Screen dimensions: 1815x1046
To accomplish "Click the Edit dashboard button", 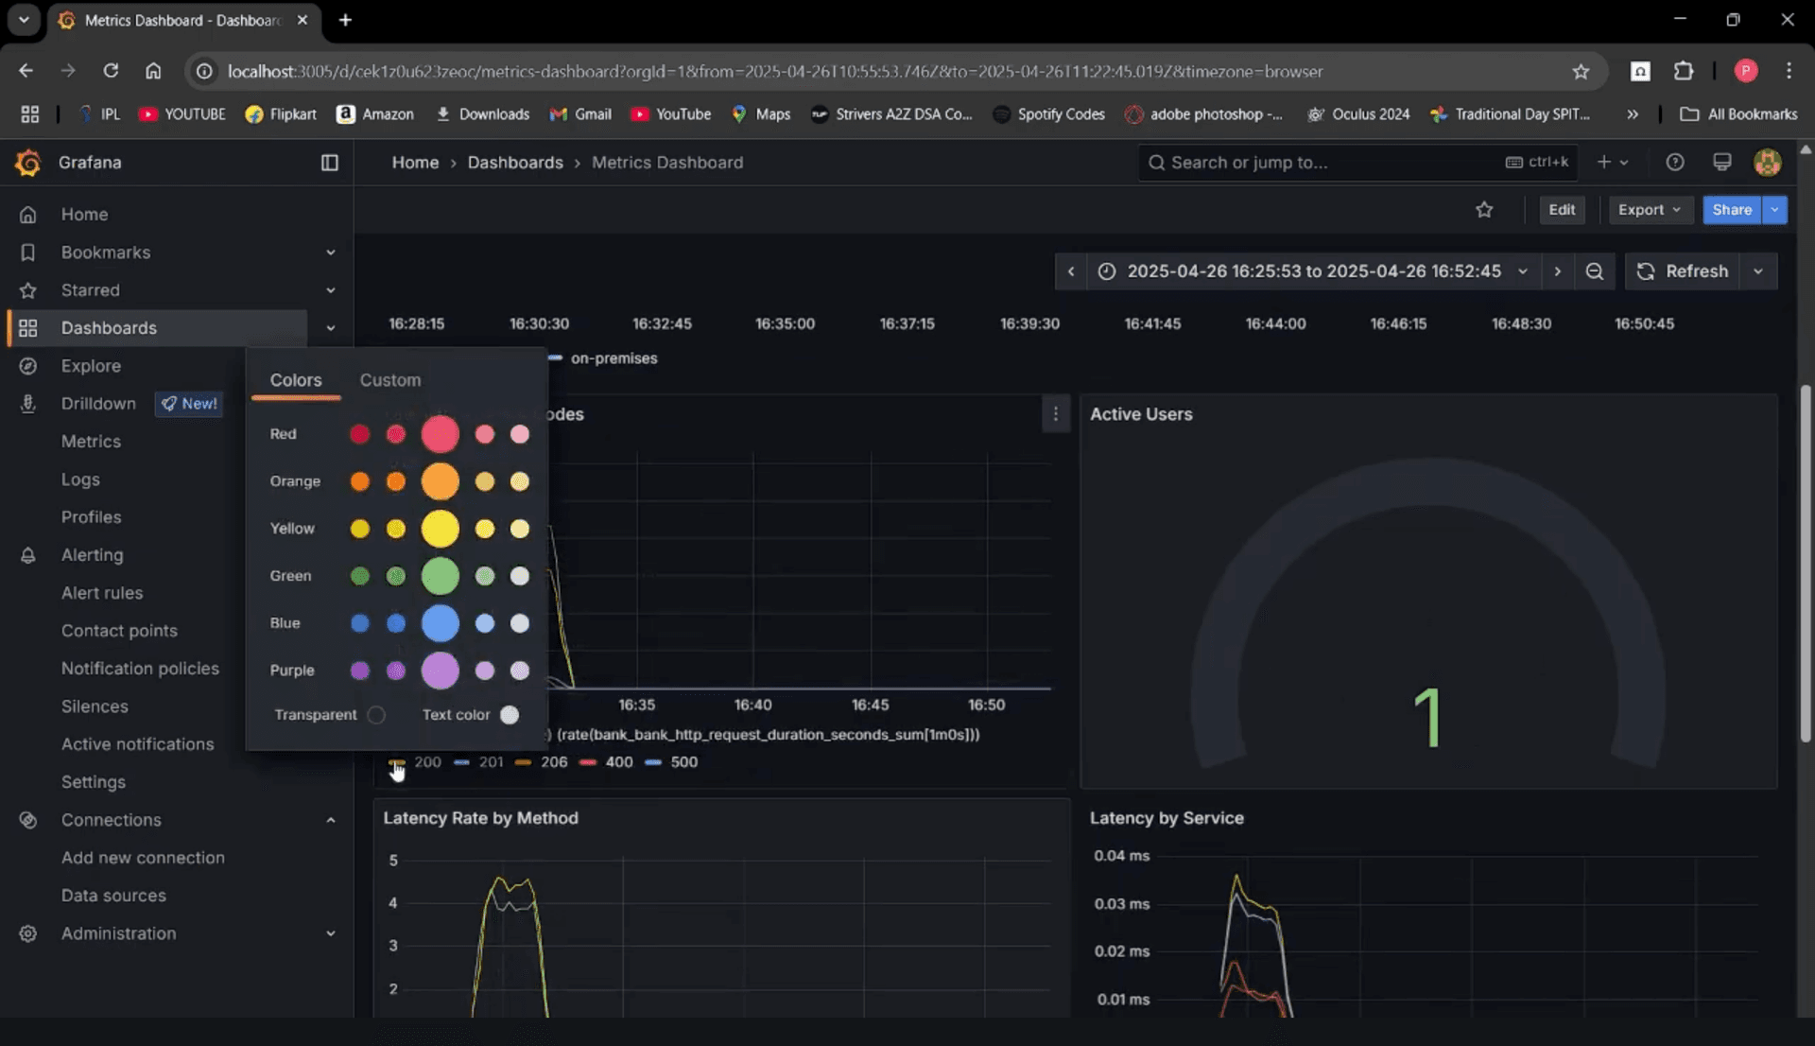I will (1561, 210).
